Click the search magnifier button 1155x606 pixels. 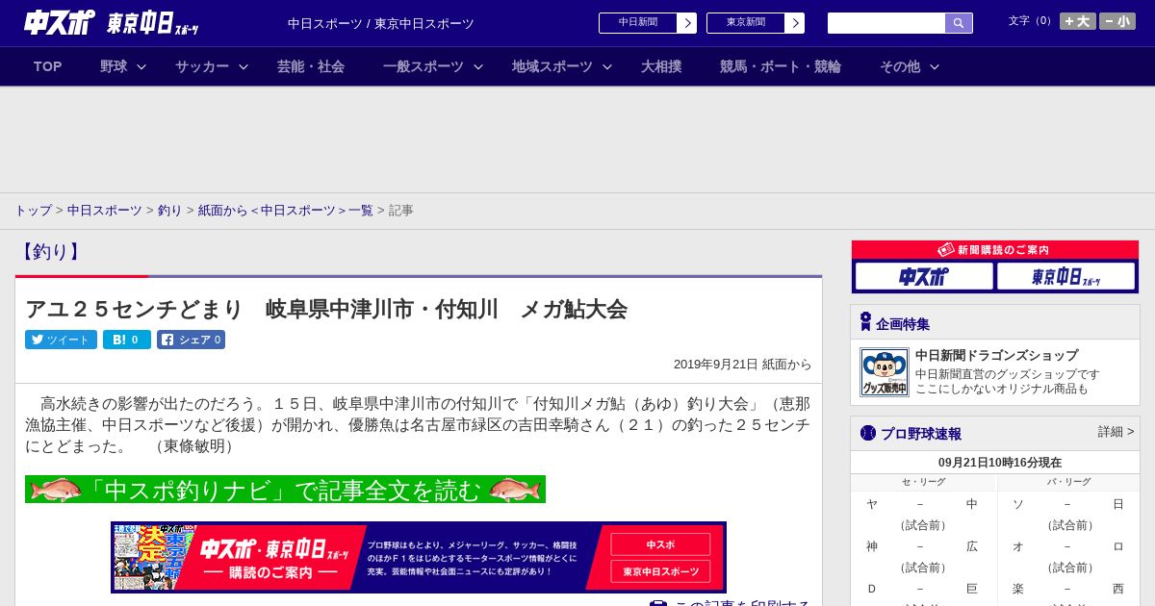coord(959,23)
